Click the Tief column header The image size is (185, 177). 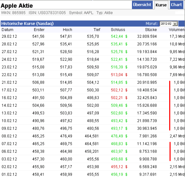[x=97, y=30]
